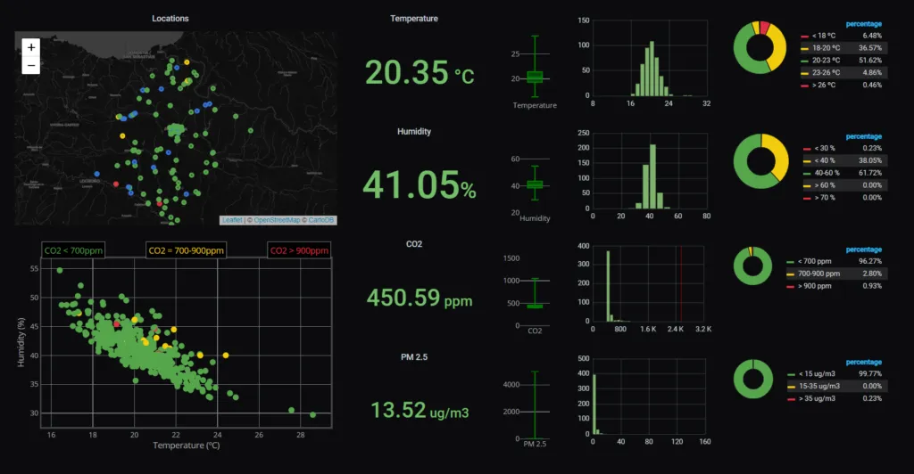Toggle the '> 35 ug/m3' legend series
The width and height of the screenshot is (914, 474).
[817, 398]
